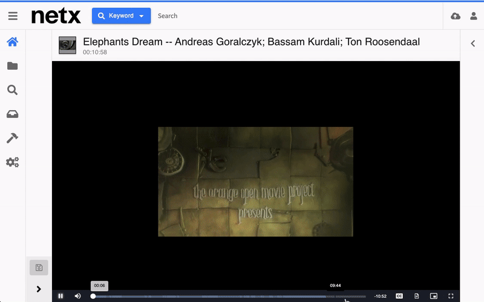The height and width of the screenshot is (302, 484).
Task: Click the video frame area
Action: coord(255,182)
